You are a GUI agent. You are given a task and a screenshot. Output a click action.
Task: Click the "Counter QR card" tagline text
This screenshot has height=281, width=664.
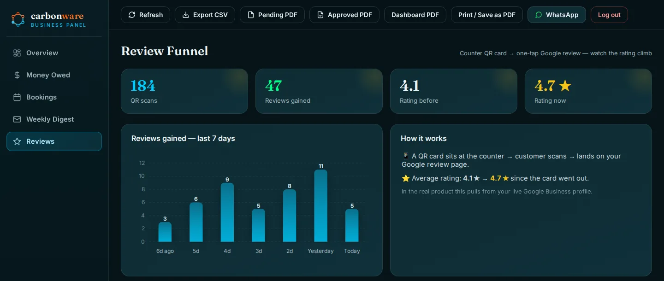[556, 53]
